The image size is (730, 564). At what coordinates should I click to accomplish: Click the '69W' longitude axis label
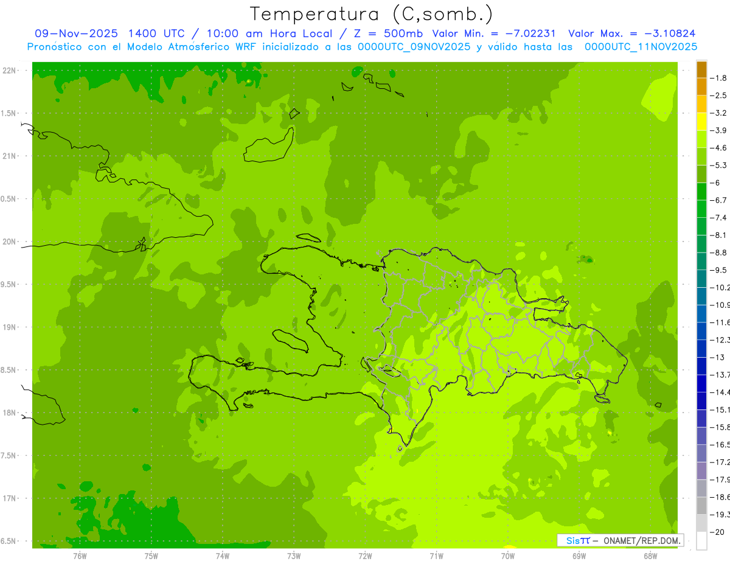(579, 556)
